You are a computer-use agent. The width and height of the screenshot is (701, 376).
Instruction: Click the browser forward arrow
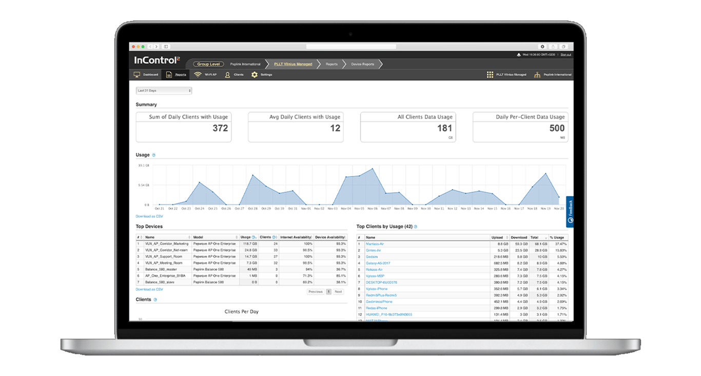click(157, 47)
